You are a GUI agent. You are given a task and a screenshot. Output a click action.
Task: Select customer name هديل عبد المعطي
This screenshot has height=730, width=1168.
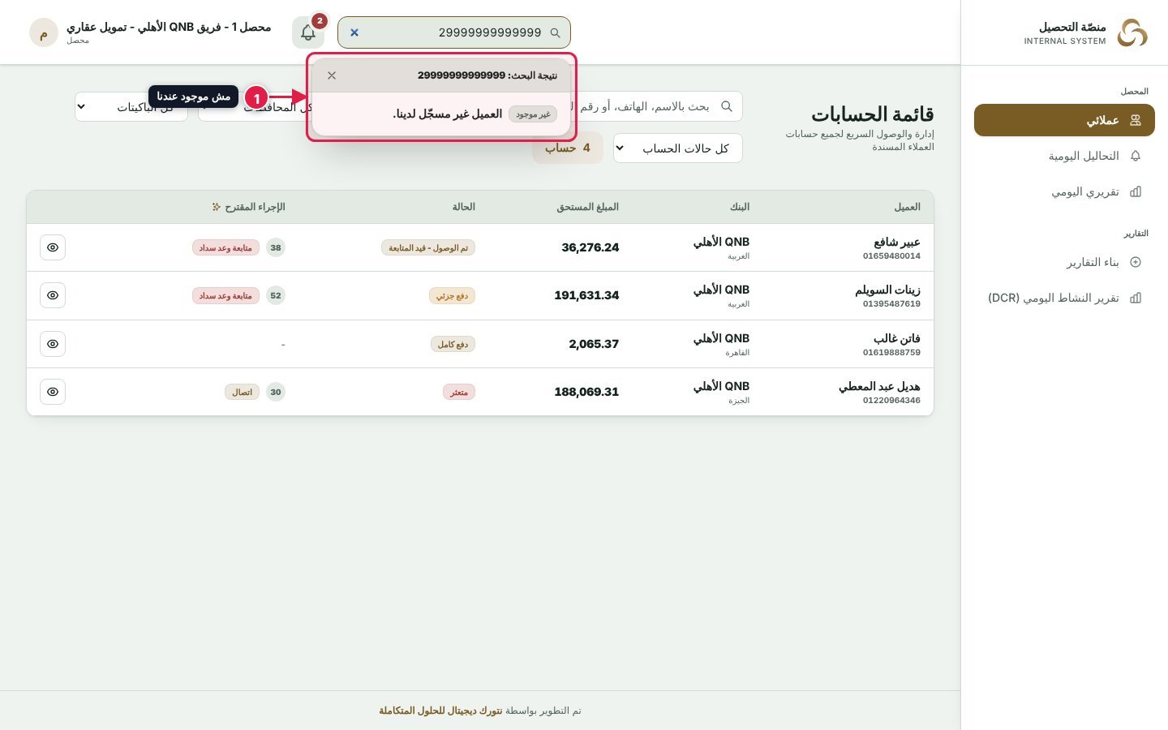[879, 386]
